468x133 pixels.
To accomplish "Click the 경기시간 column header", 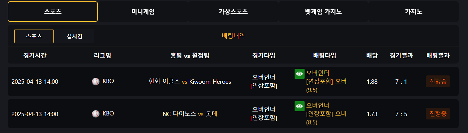I will (35, 56).
